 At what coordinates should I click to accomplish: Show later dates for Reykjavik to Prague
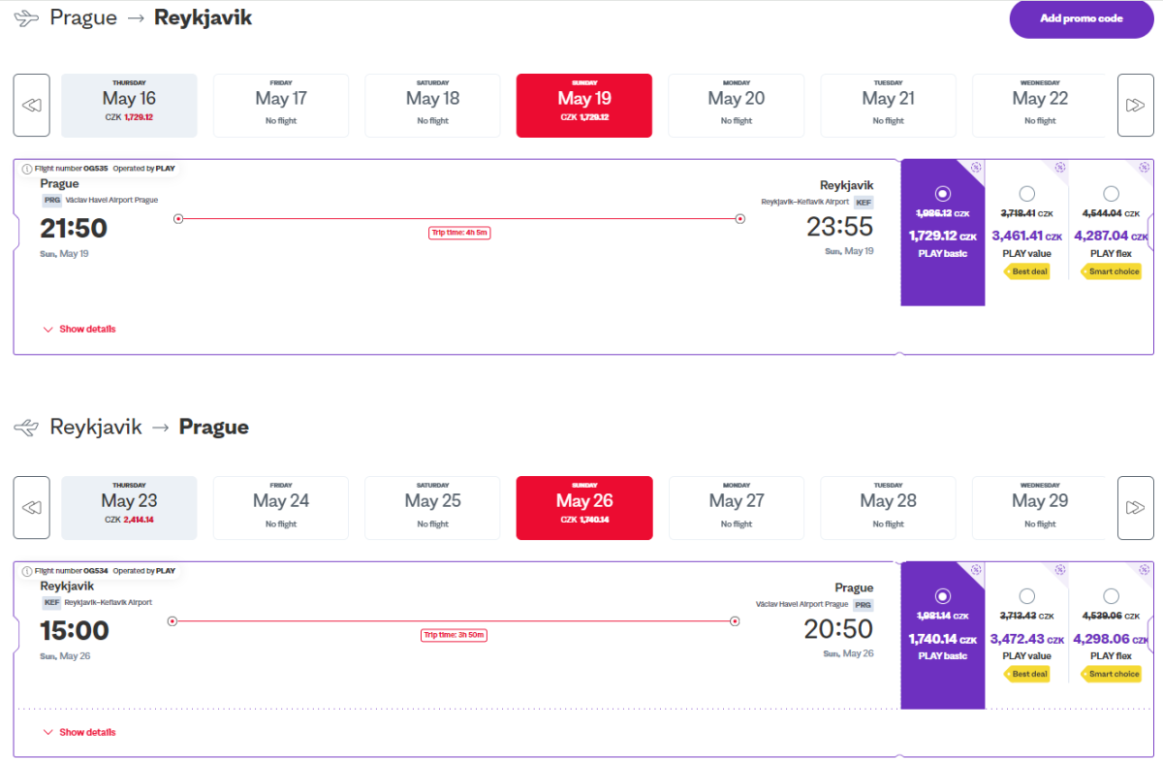pos(1135,508)
